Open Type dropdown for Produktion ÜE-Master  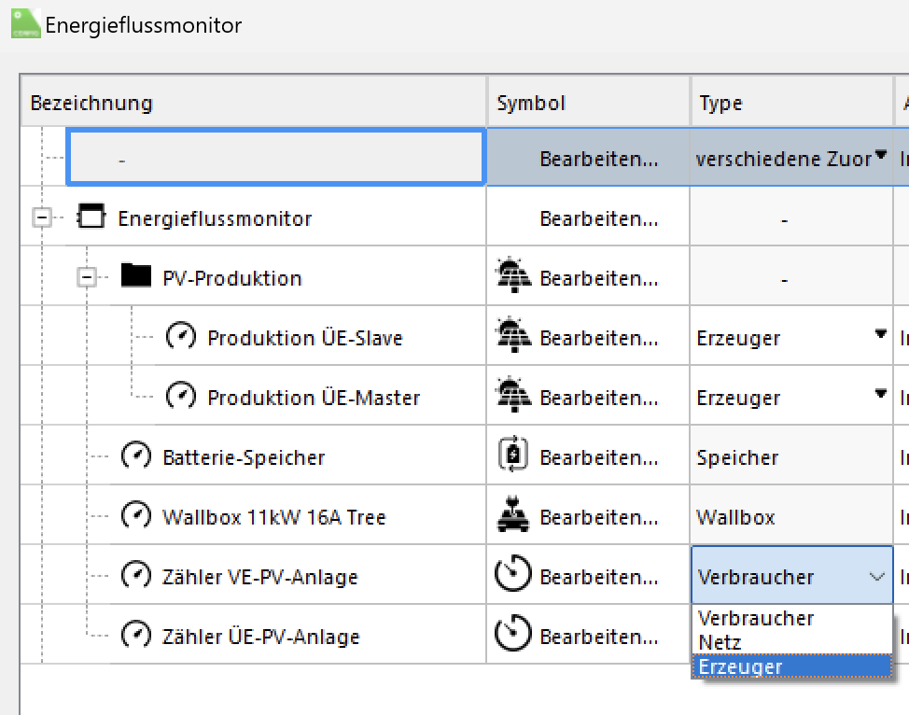880,394
